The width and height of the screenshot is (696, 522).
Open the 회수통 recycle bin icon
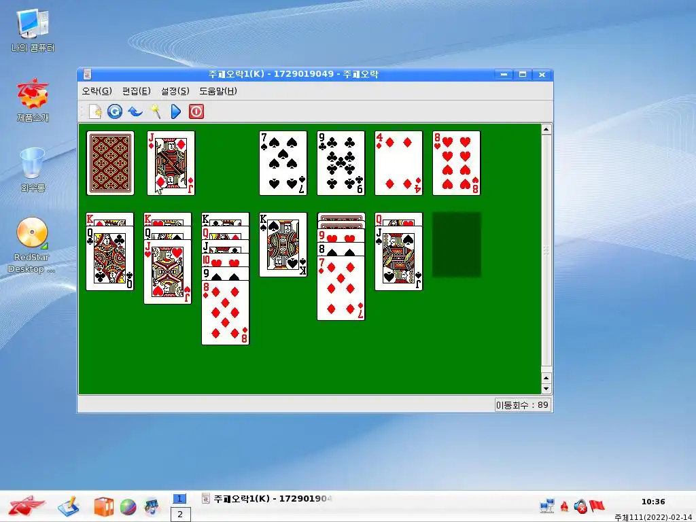33,170
